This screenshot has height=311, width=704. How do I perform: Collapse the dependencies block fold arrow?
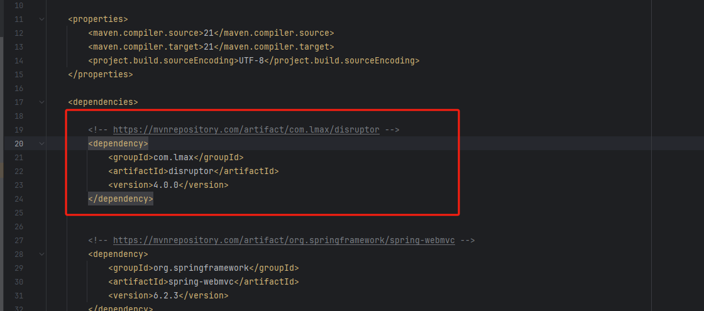pyautogui.click(x=41, y=102)
